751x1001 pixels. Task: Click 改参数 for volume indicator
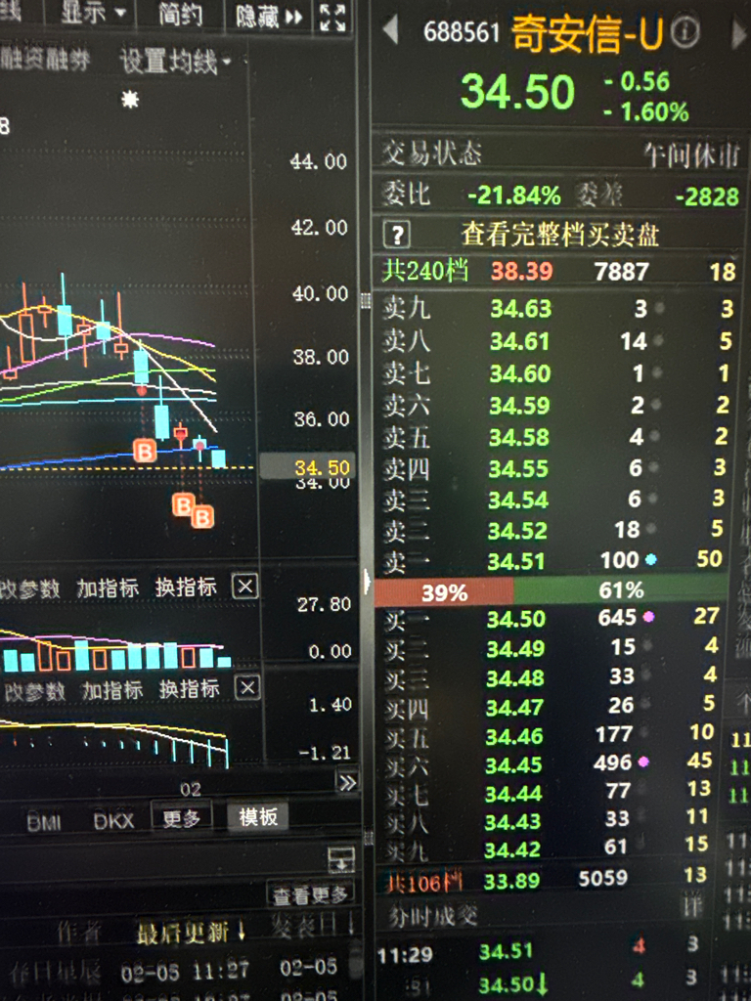tap(29, 588)
